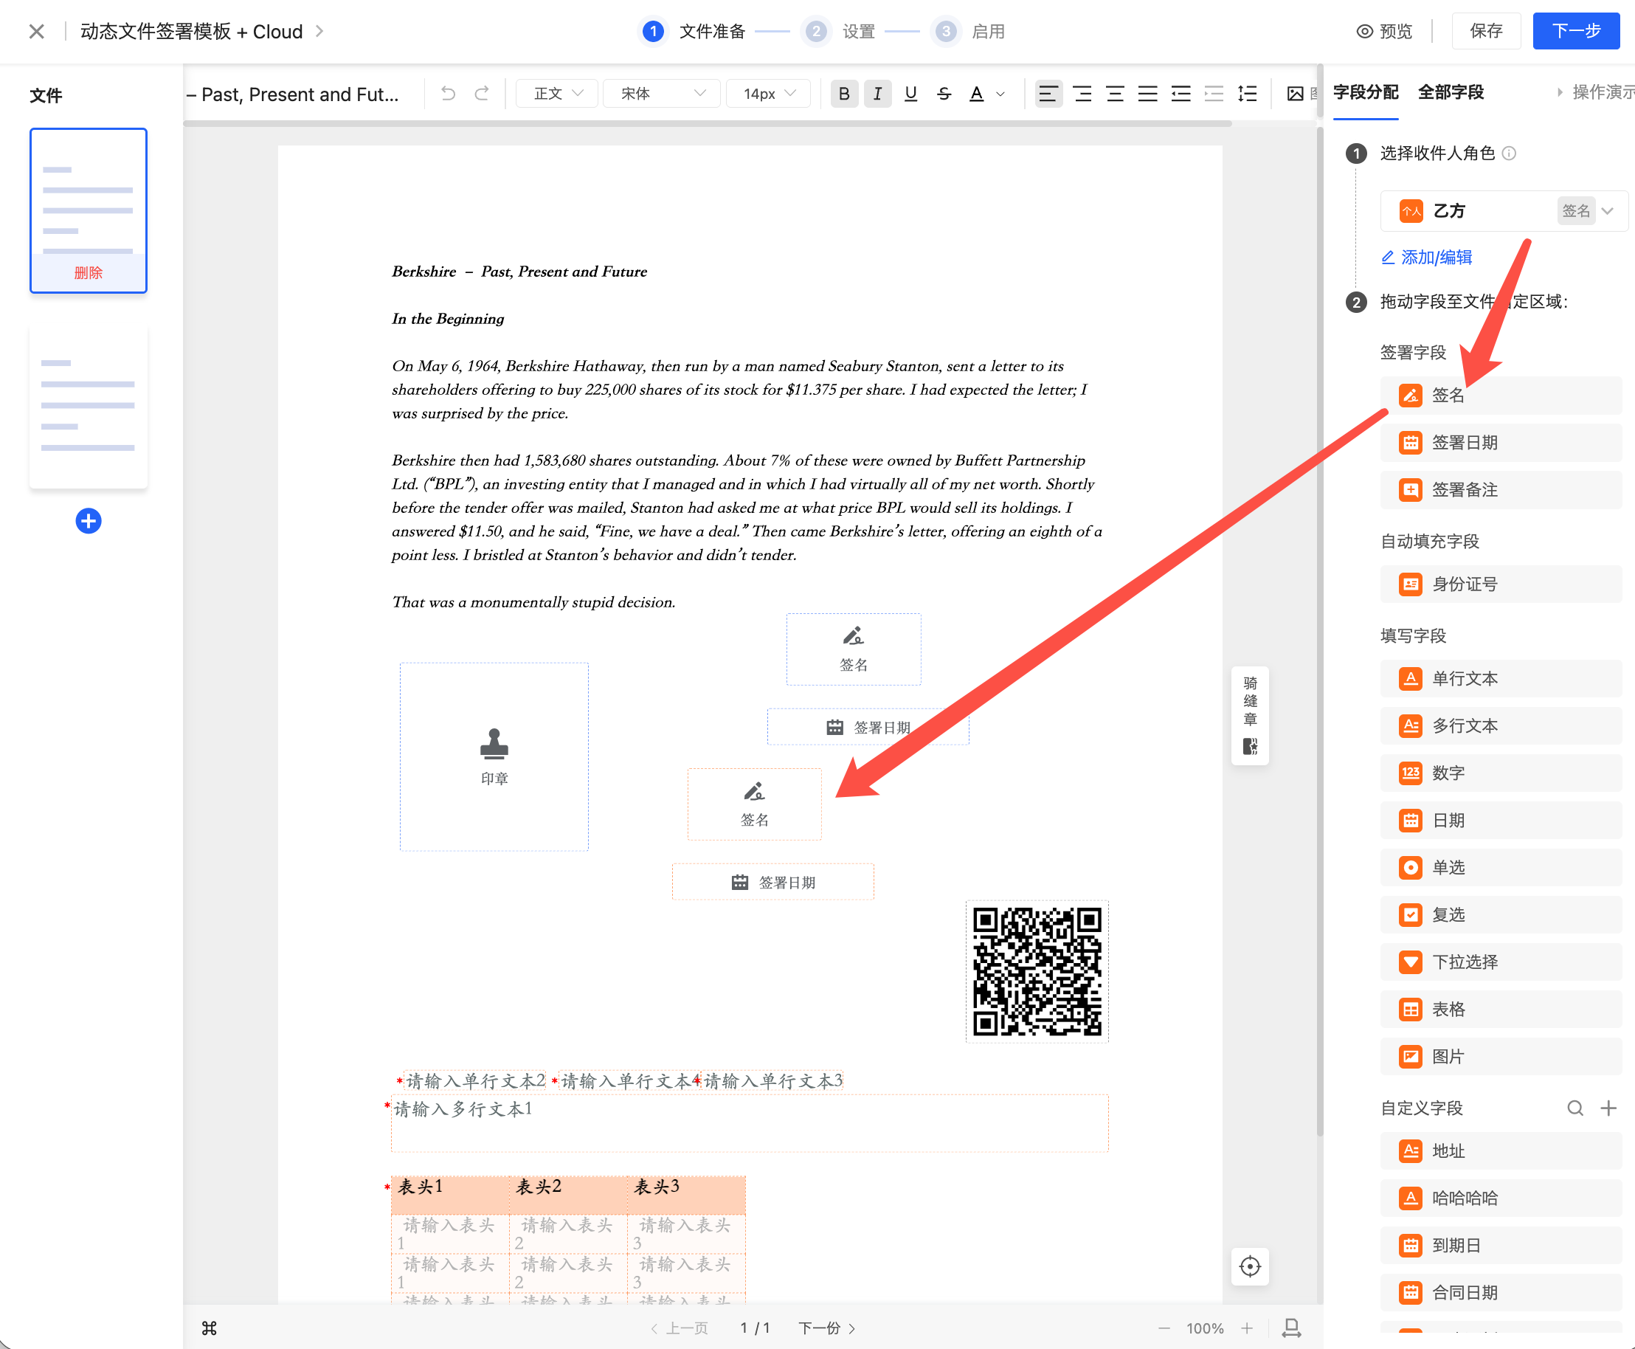Screen dimensions: 1635x1349
Task: Search custom fields with magnifier icon
Action: click(1574, 1108)
